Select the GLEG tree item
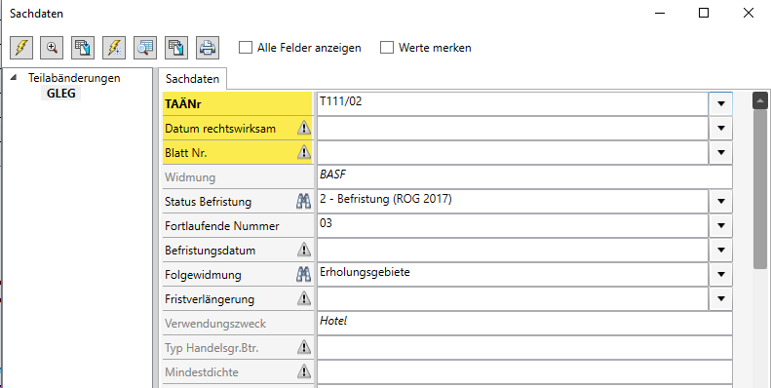 pos(61,93)
